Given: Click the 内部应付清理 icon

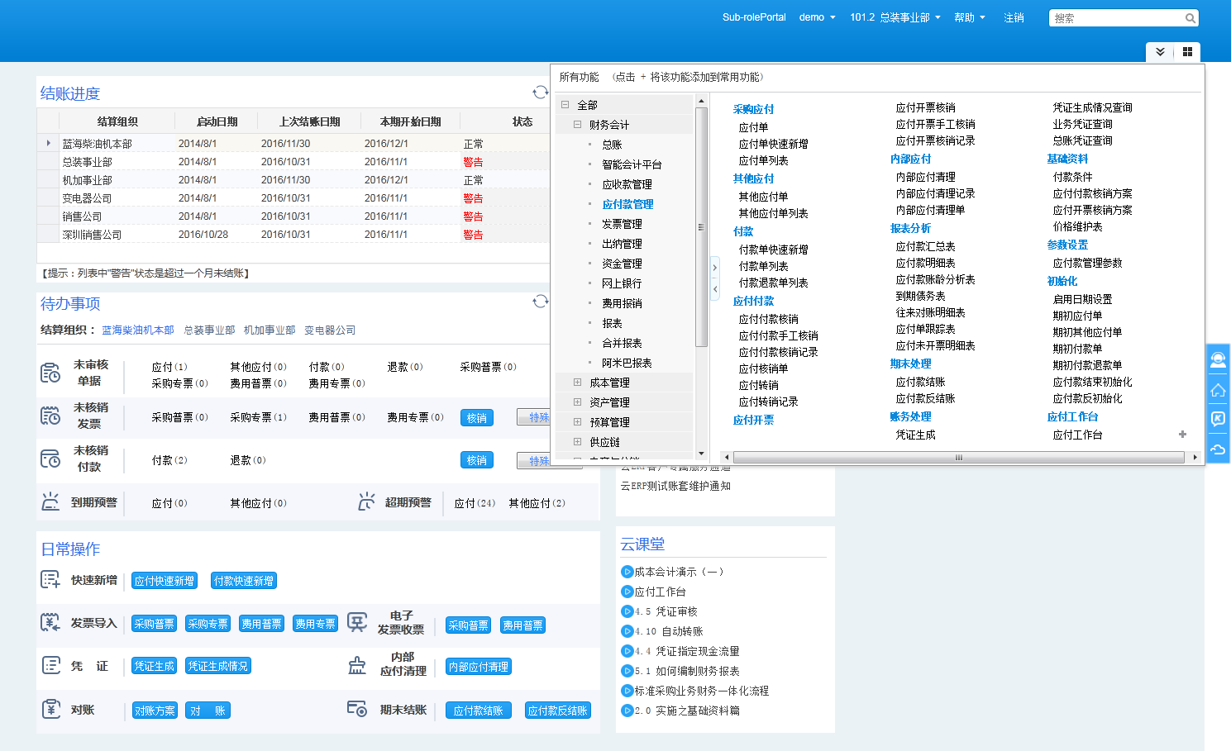Looking at the screenshot, I should [x=357, y=665].
